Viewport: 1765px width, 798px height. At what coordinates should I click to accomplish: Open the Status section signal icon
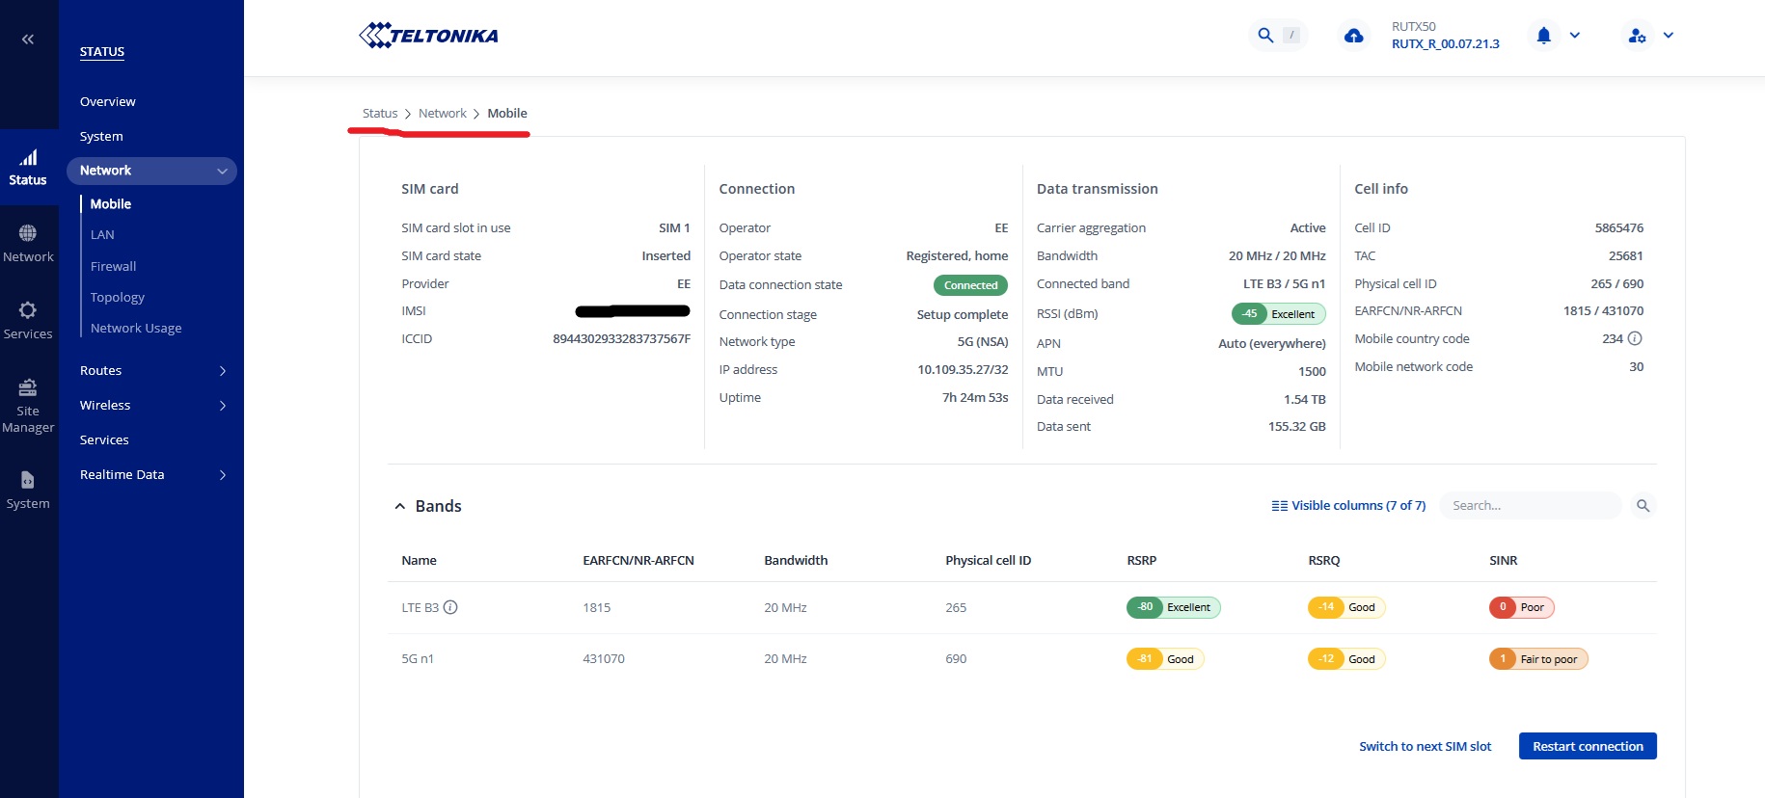(x=28, y=158)
